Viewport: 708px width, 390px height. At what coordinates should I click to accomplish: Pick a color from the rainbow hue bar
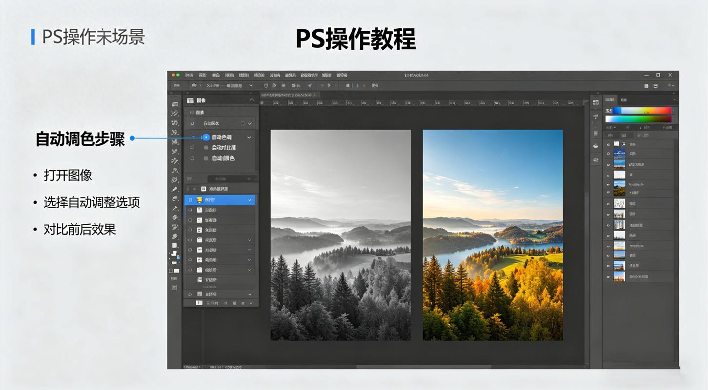[x=642, y=111]
